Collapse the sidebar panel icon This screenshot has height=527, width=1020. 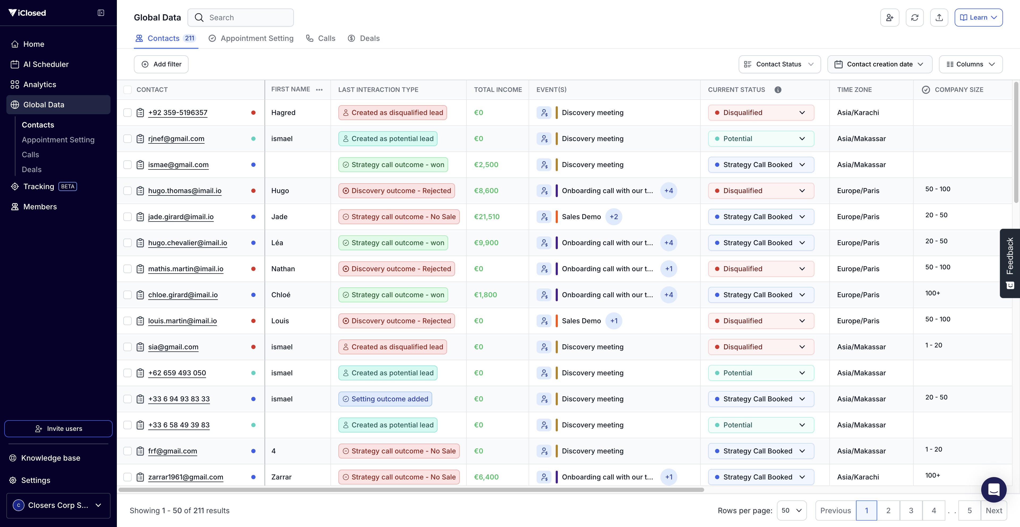[x=101, y=13]
